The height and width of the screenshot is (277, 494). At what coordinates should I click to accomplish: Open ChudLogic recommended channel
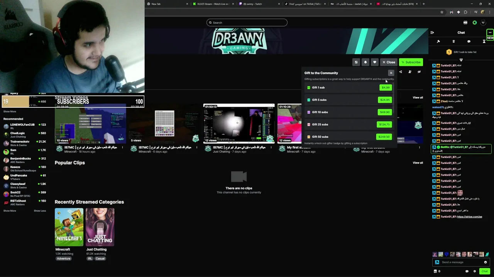pyautogui.click(x=25, y=134)
